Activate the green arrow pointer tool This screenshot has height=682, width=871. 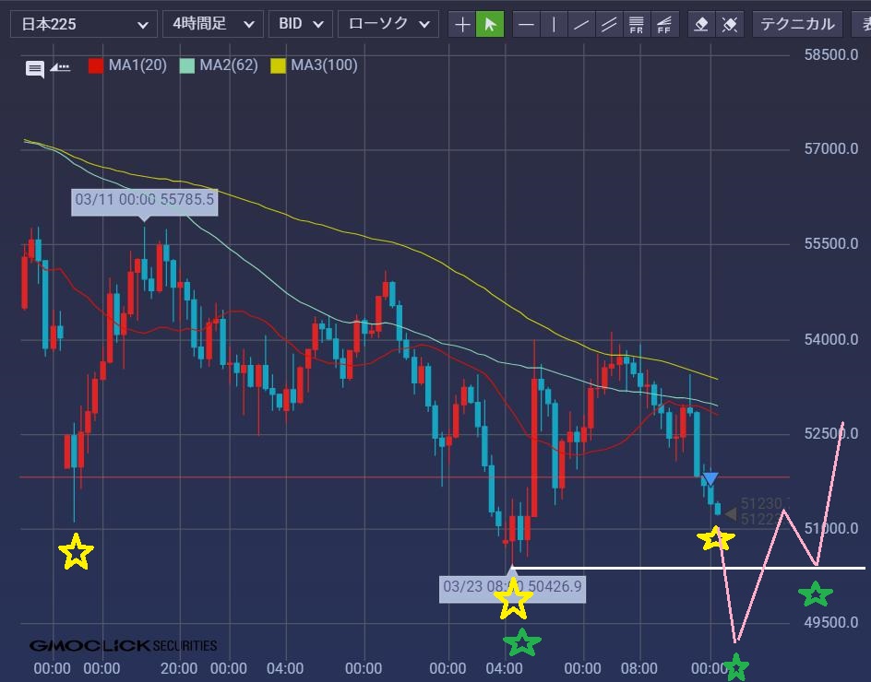click(x=490, y=24)
